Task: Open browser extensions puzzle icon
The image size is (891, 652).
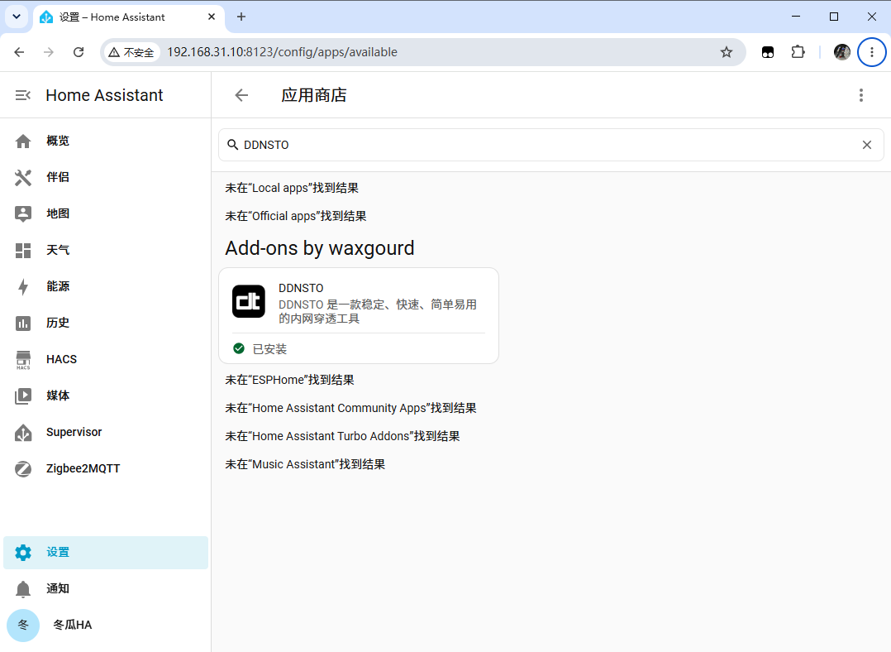Action: click(798, 52)
